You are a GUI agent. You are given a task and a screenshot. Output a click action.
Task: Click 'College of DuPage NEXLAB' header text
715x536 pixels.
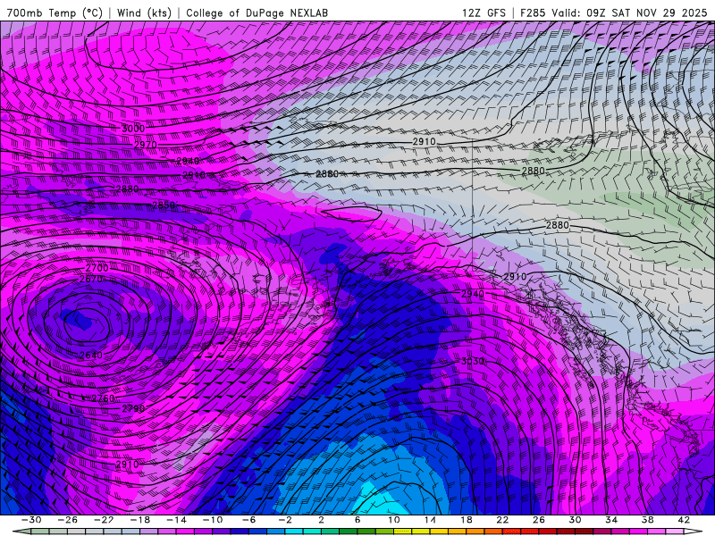pyautogui.click(x=257, y=13)
